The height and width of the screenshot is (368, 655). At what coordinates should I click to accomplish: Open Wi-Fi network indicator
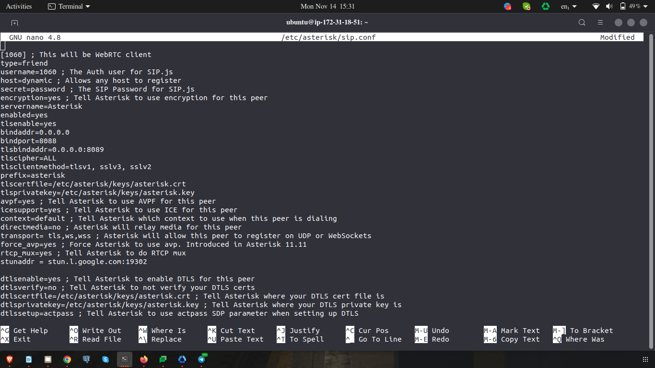point(596,6)
